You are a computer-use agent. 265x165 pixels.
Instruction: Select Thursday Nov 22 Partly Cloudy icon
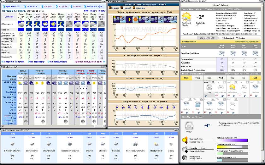tap(232, 88)
